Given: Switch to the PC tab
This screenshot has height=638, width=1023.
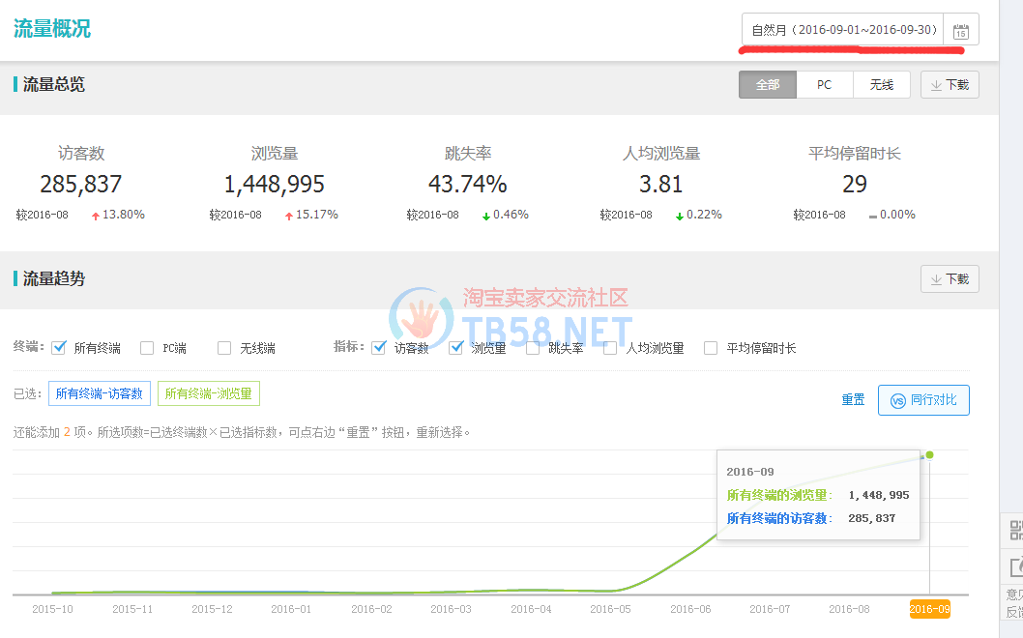Looking at the screenshot, I should coord(824,85).
